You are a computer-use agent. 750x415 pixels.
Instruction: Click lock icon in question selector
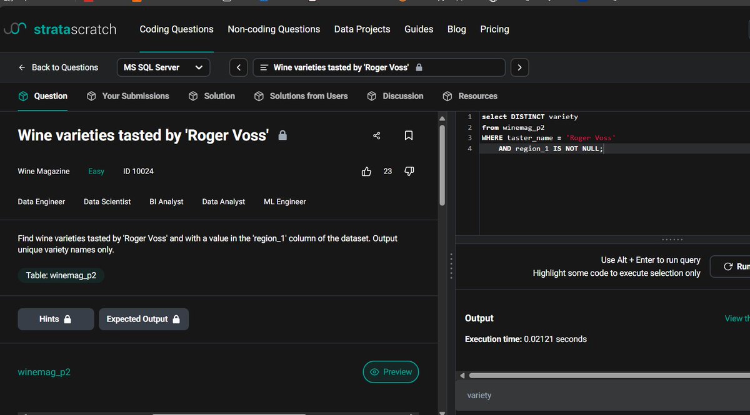(x=419, y=67)
